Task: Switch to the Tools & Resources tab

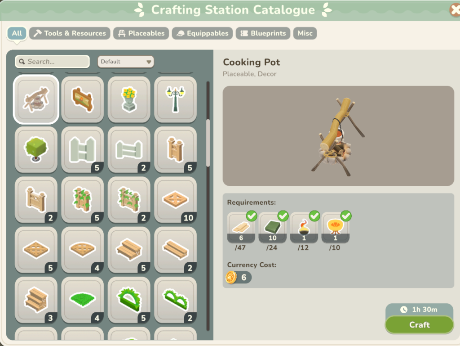Action: coord(70,33)
